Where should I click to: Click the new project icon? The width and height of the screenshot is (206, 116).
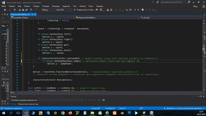(14, 10)
